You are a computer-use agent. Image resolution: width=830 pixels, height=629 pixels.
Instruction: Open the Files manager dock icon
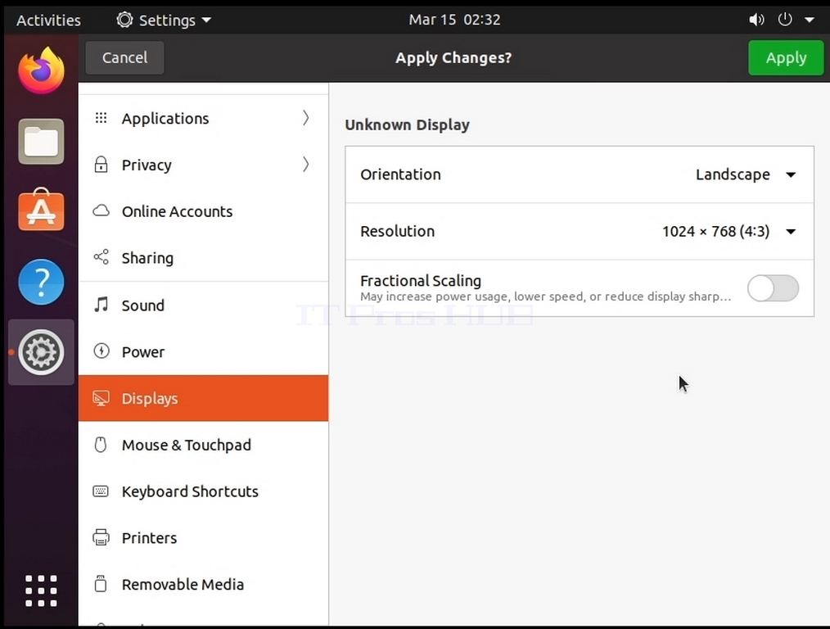[41, 142]
